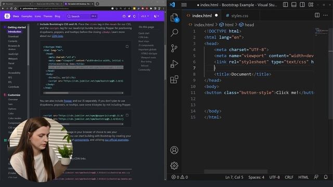The height and width of the screenshot is (187, 333).
Task: Toggle VS Code primary side bar
Action: click(x=286, y=5)
